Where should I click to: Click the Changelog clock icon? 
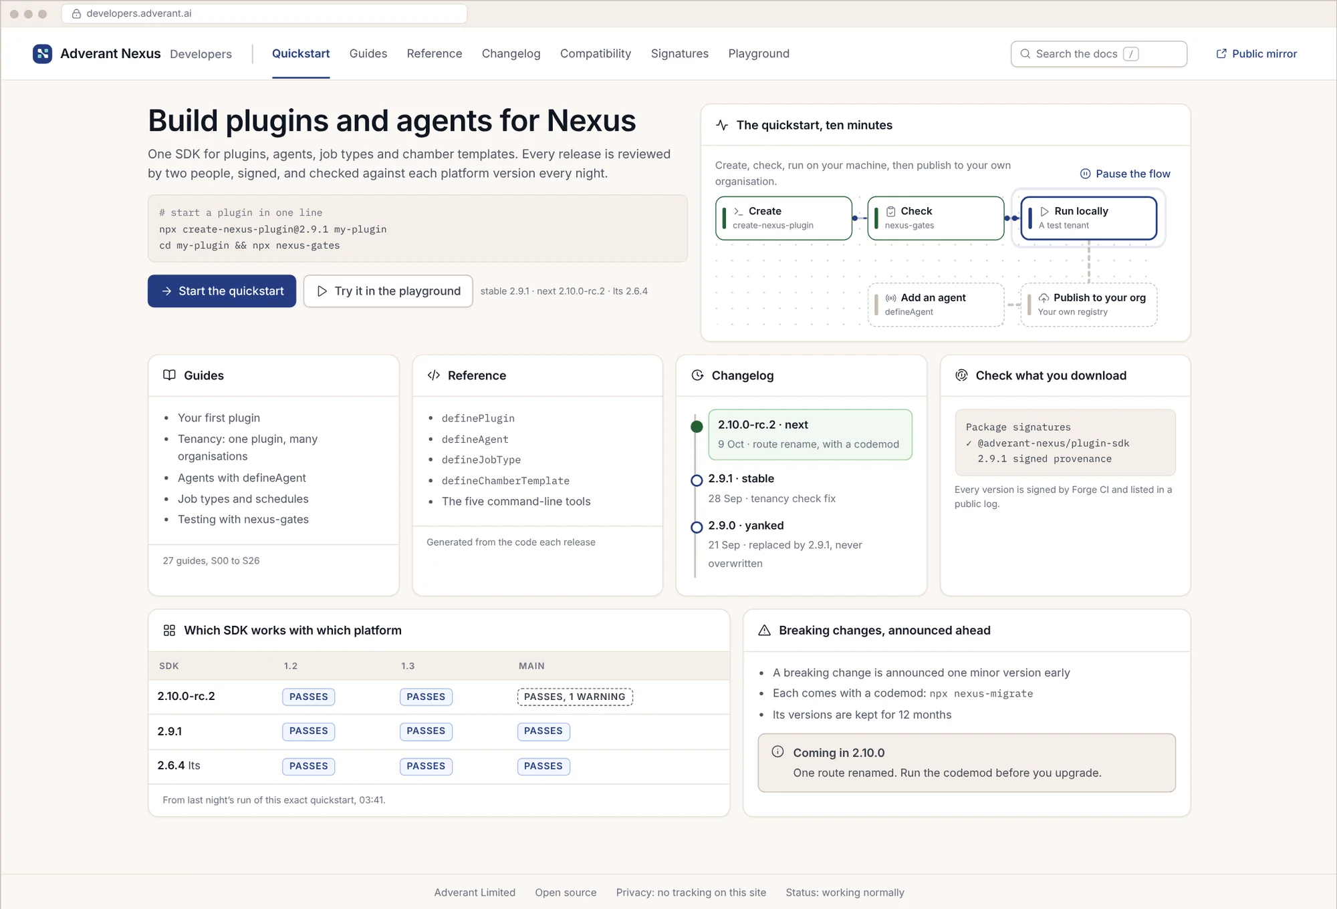click(697, 375)
